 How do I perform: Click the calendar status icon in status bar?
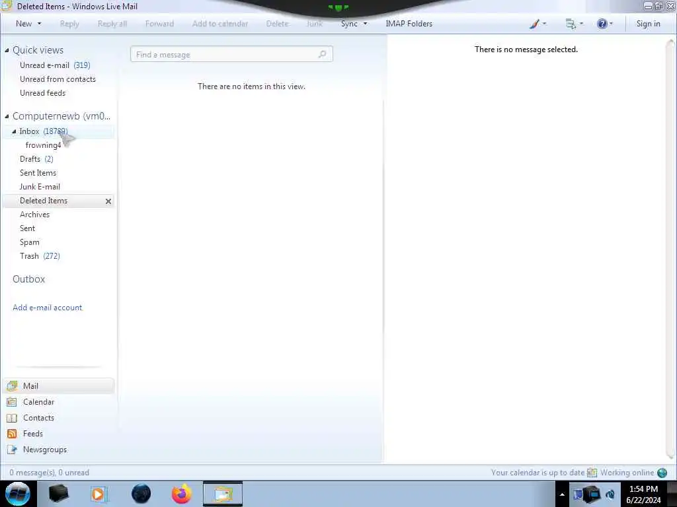coord(592,473)
